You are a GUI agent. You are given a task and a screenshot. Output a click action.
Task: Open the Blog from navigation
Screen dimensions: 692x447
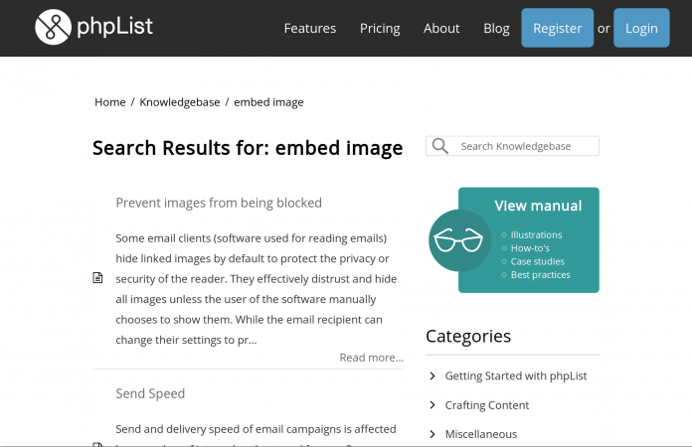tap(496, 28)
